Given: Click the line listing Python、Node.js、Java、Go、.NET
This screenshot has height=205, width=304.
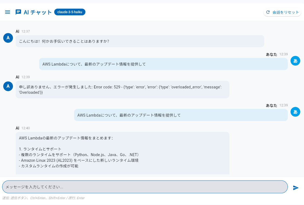Looking at the screenshot, I should click(x=79, y=154).
